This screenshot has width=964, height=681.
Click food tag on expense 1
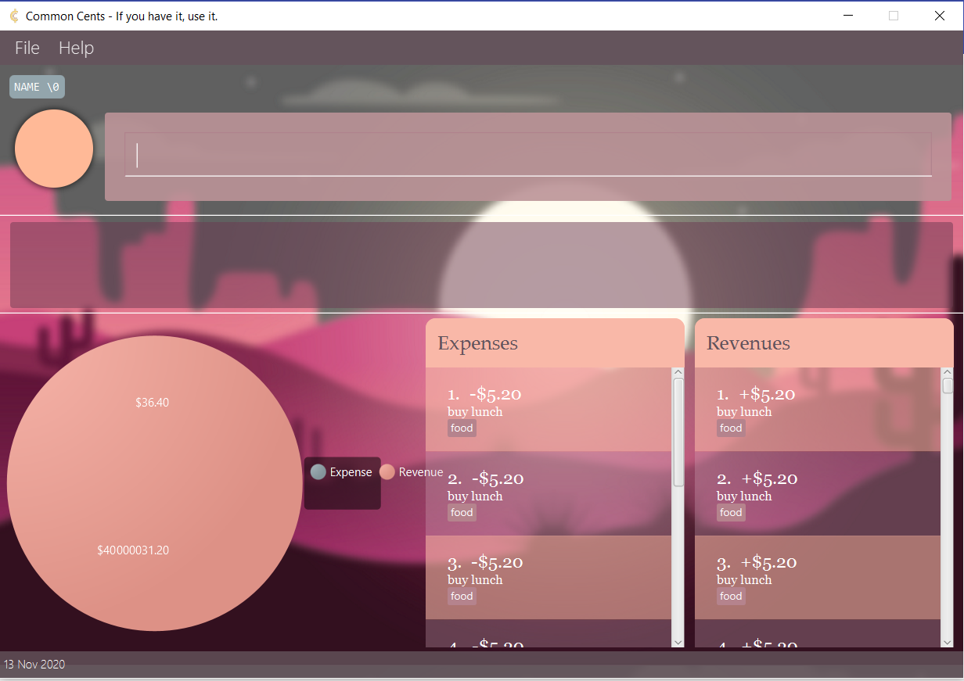[462, 428]
